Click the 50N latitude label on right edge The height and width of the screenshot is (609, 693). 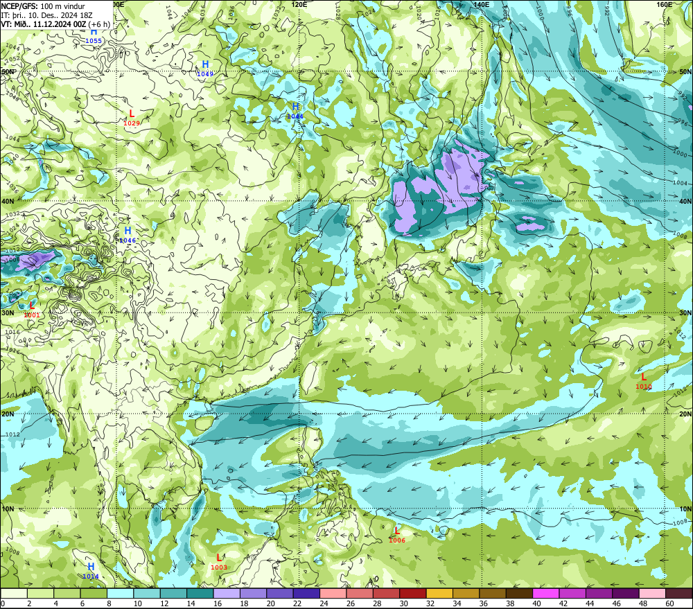(x=685, y=71)
